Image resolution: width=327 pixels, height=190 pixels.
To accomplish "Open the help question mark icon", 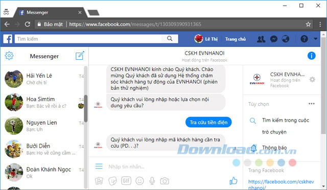I will (x=304, y=39).
